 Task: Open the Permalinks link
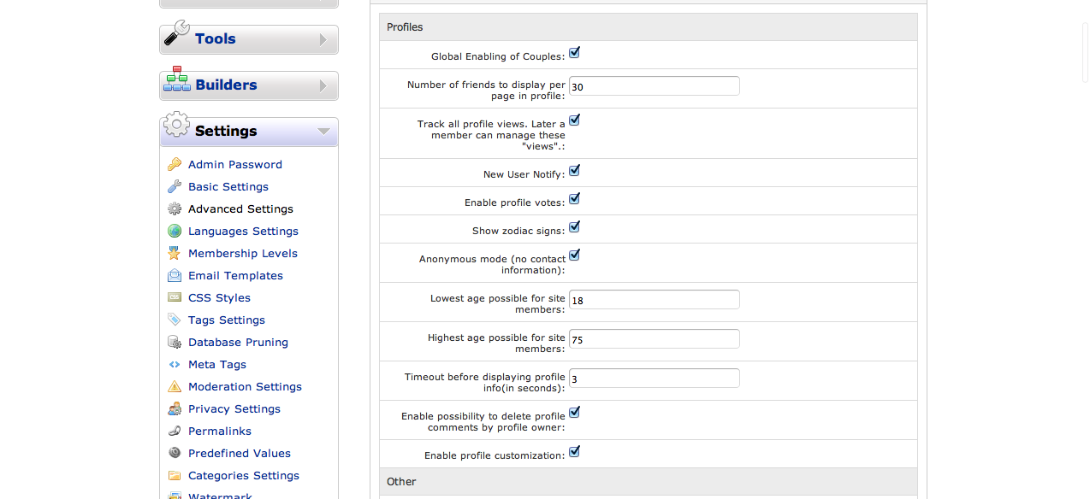click(x=220, y=431)
